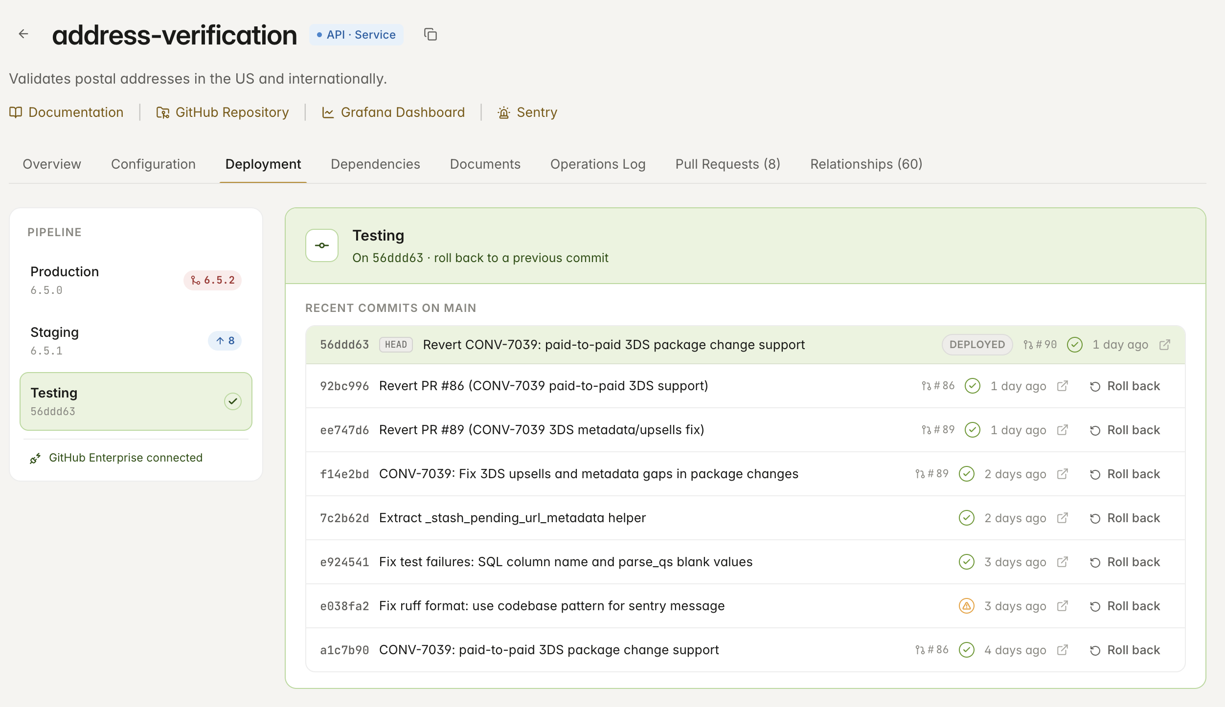Click the '1 day ago' timestamp on 56ddd63
This screenshot has height=707, width=1225.
[x=1120, y=345]
